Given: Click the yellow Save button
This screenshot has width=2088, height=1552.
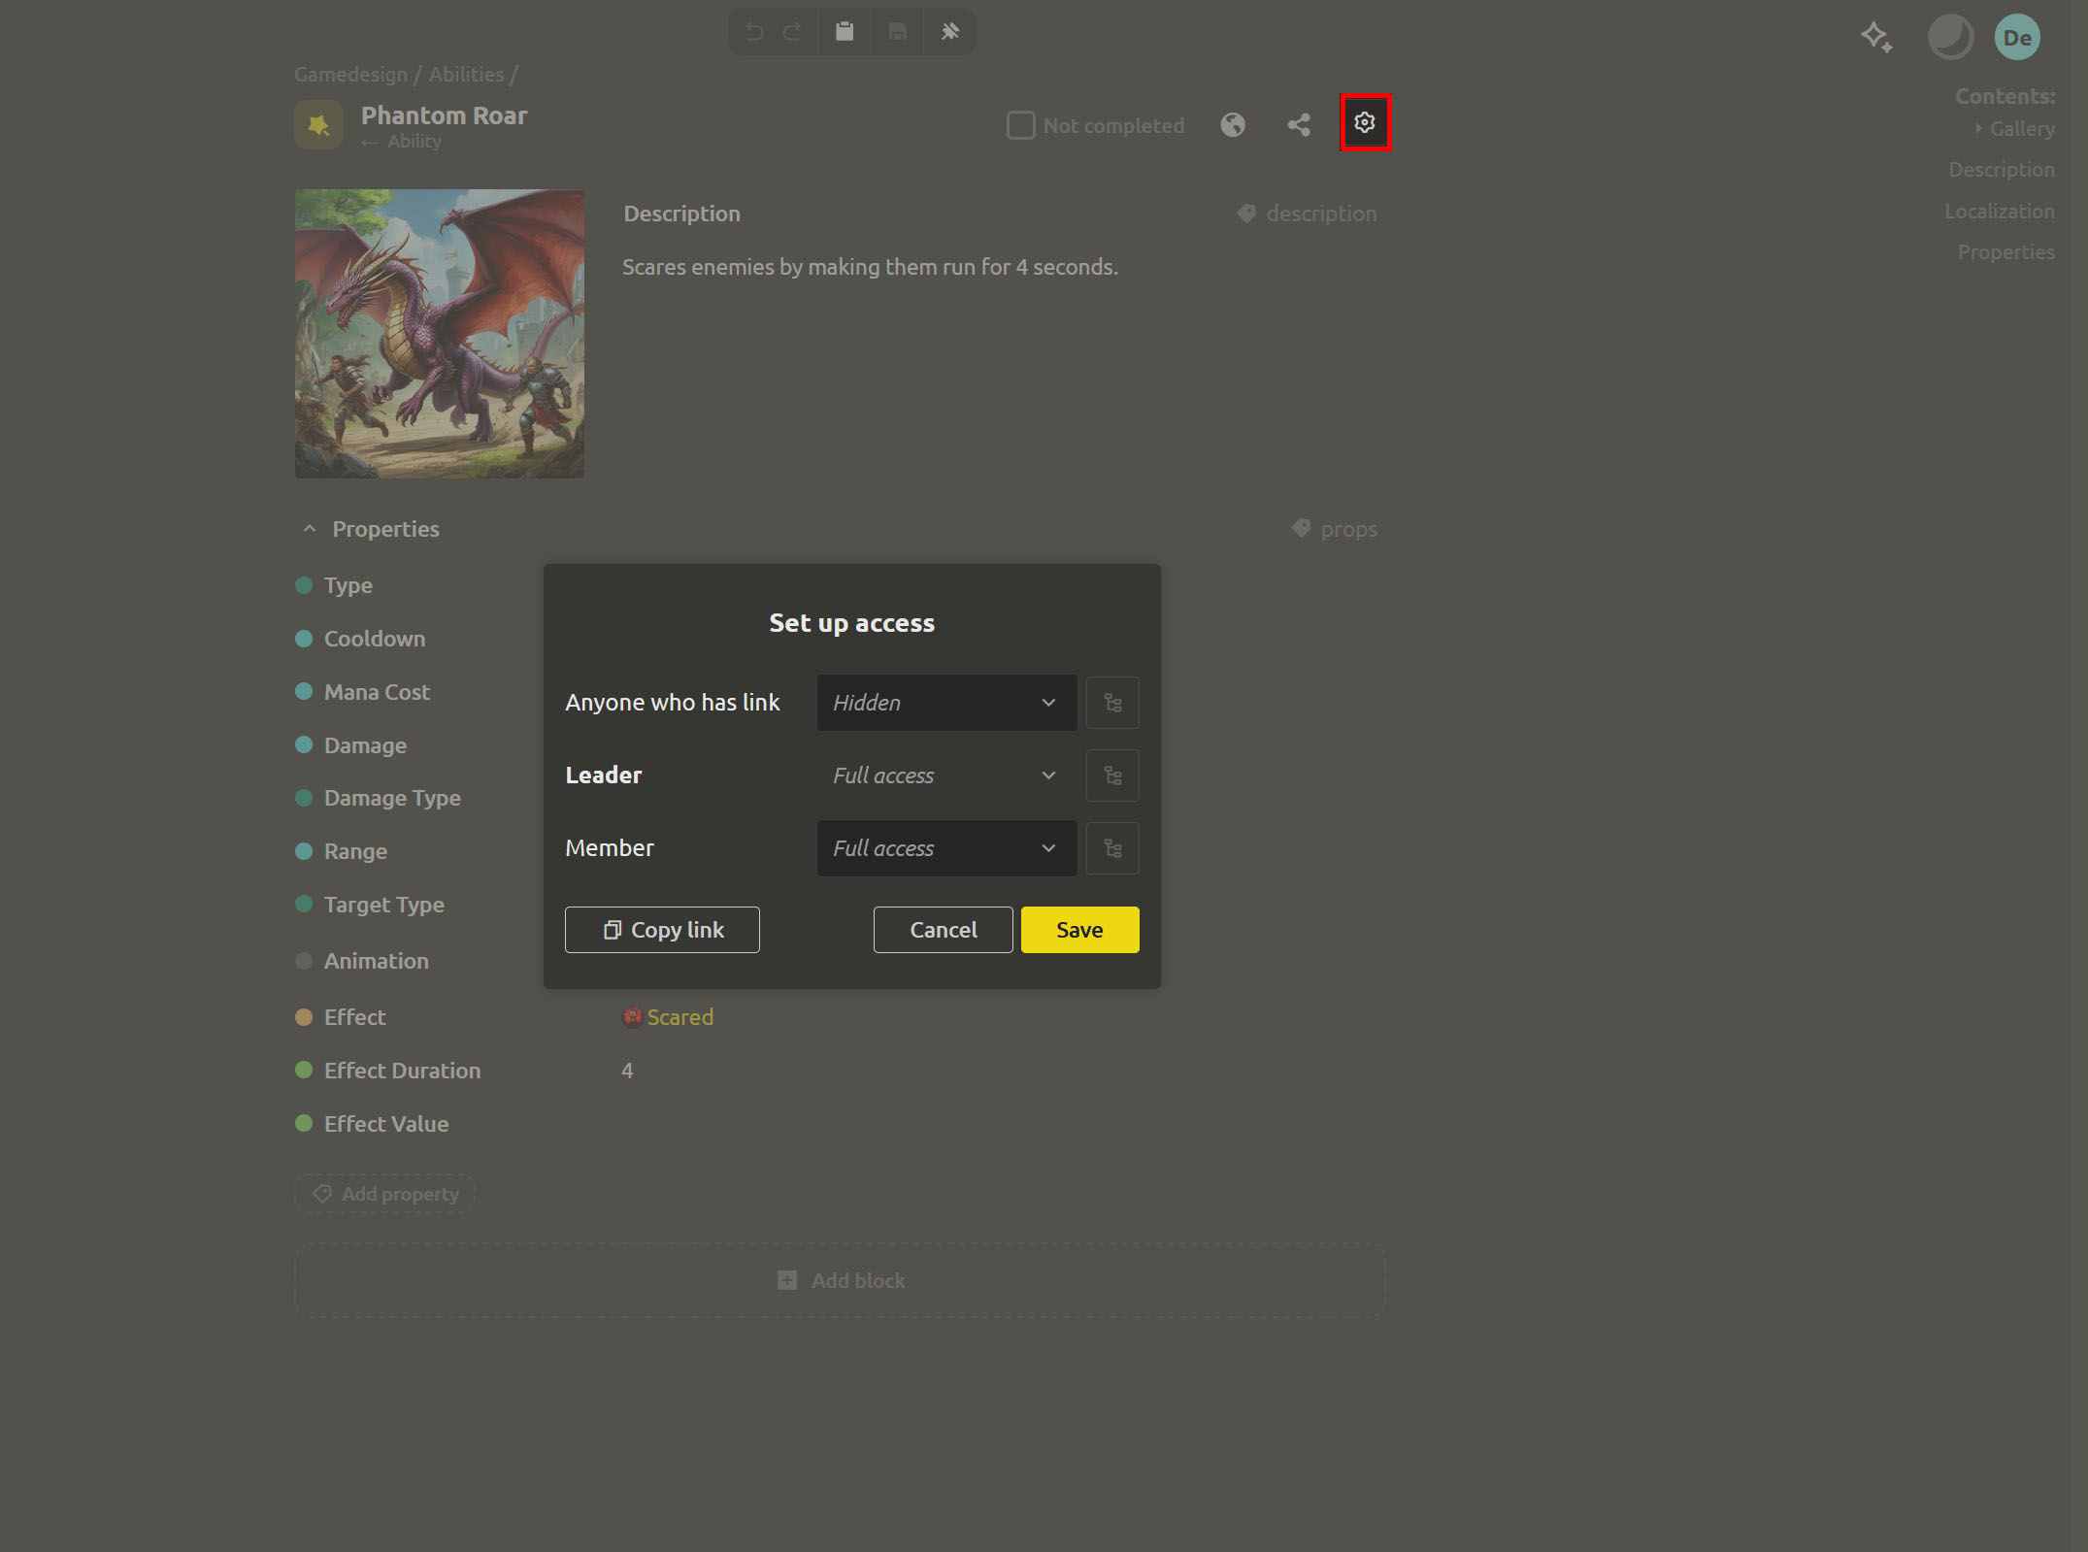Looking at the screenshot, I should coord(1079,930).
